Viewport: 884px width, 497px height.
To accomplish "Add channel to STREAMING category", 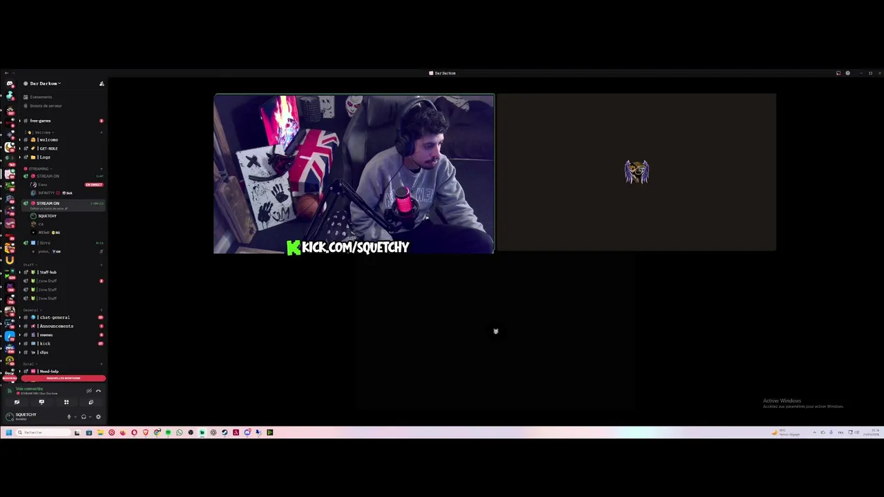I will pyautogui.click(x=102, y=168).
